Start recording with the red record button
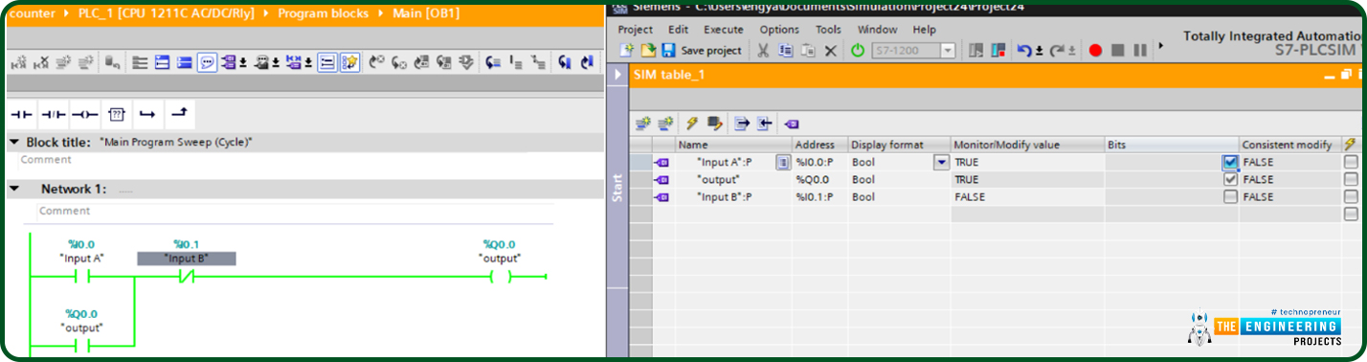The image size is (1367, 362). click(1096, 50)
